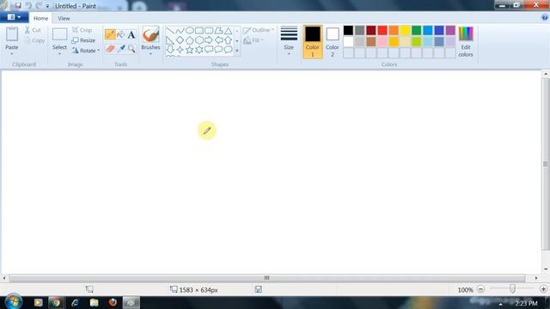Select the Color picker eyedropper tool

click(120, 49)
